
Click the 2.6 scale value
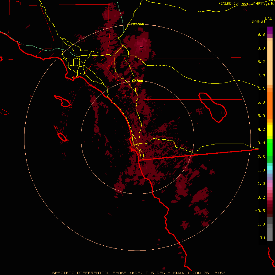click(261, 157)
